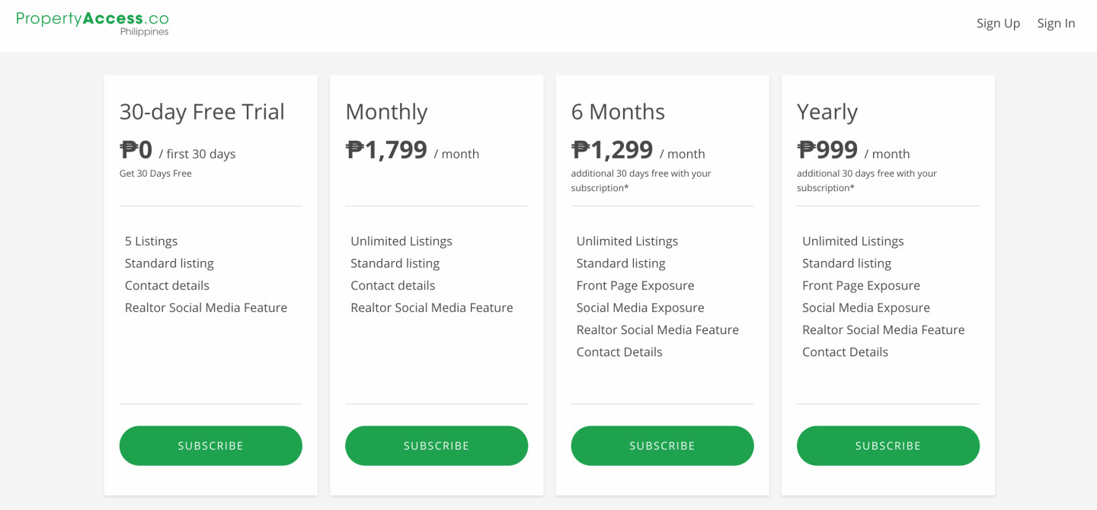Subscribe to the Yearly plan
Image resolution: width=1097 pixels, height=510 pixels.
[888, 445]
